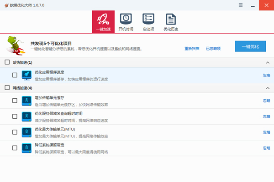Tick the 降低系统保留带宽 checkbox
Image resolution: width=274 pixels, height=182 pixels.
[x=15, y=148]
